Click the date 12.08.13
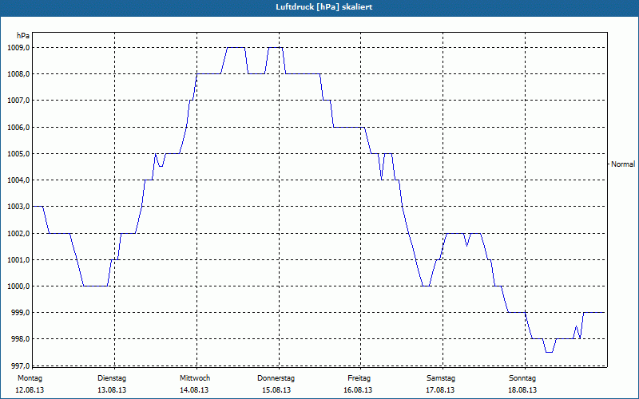This screenshot has width=639, height=399. point(30,390)
